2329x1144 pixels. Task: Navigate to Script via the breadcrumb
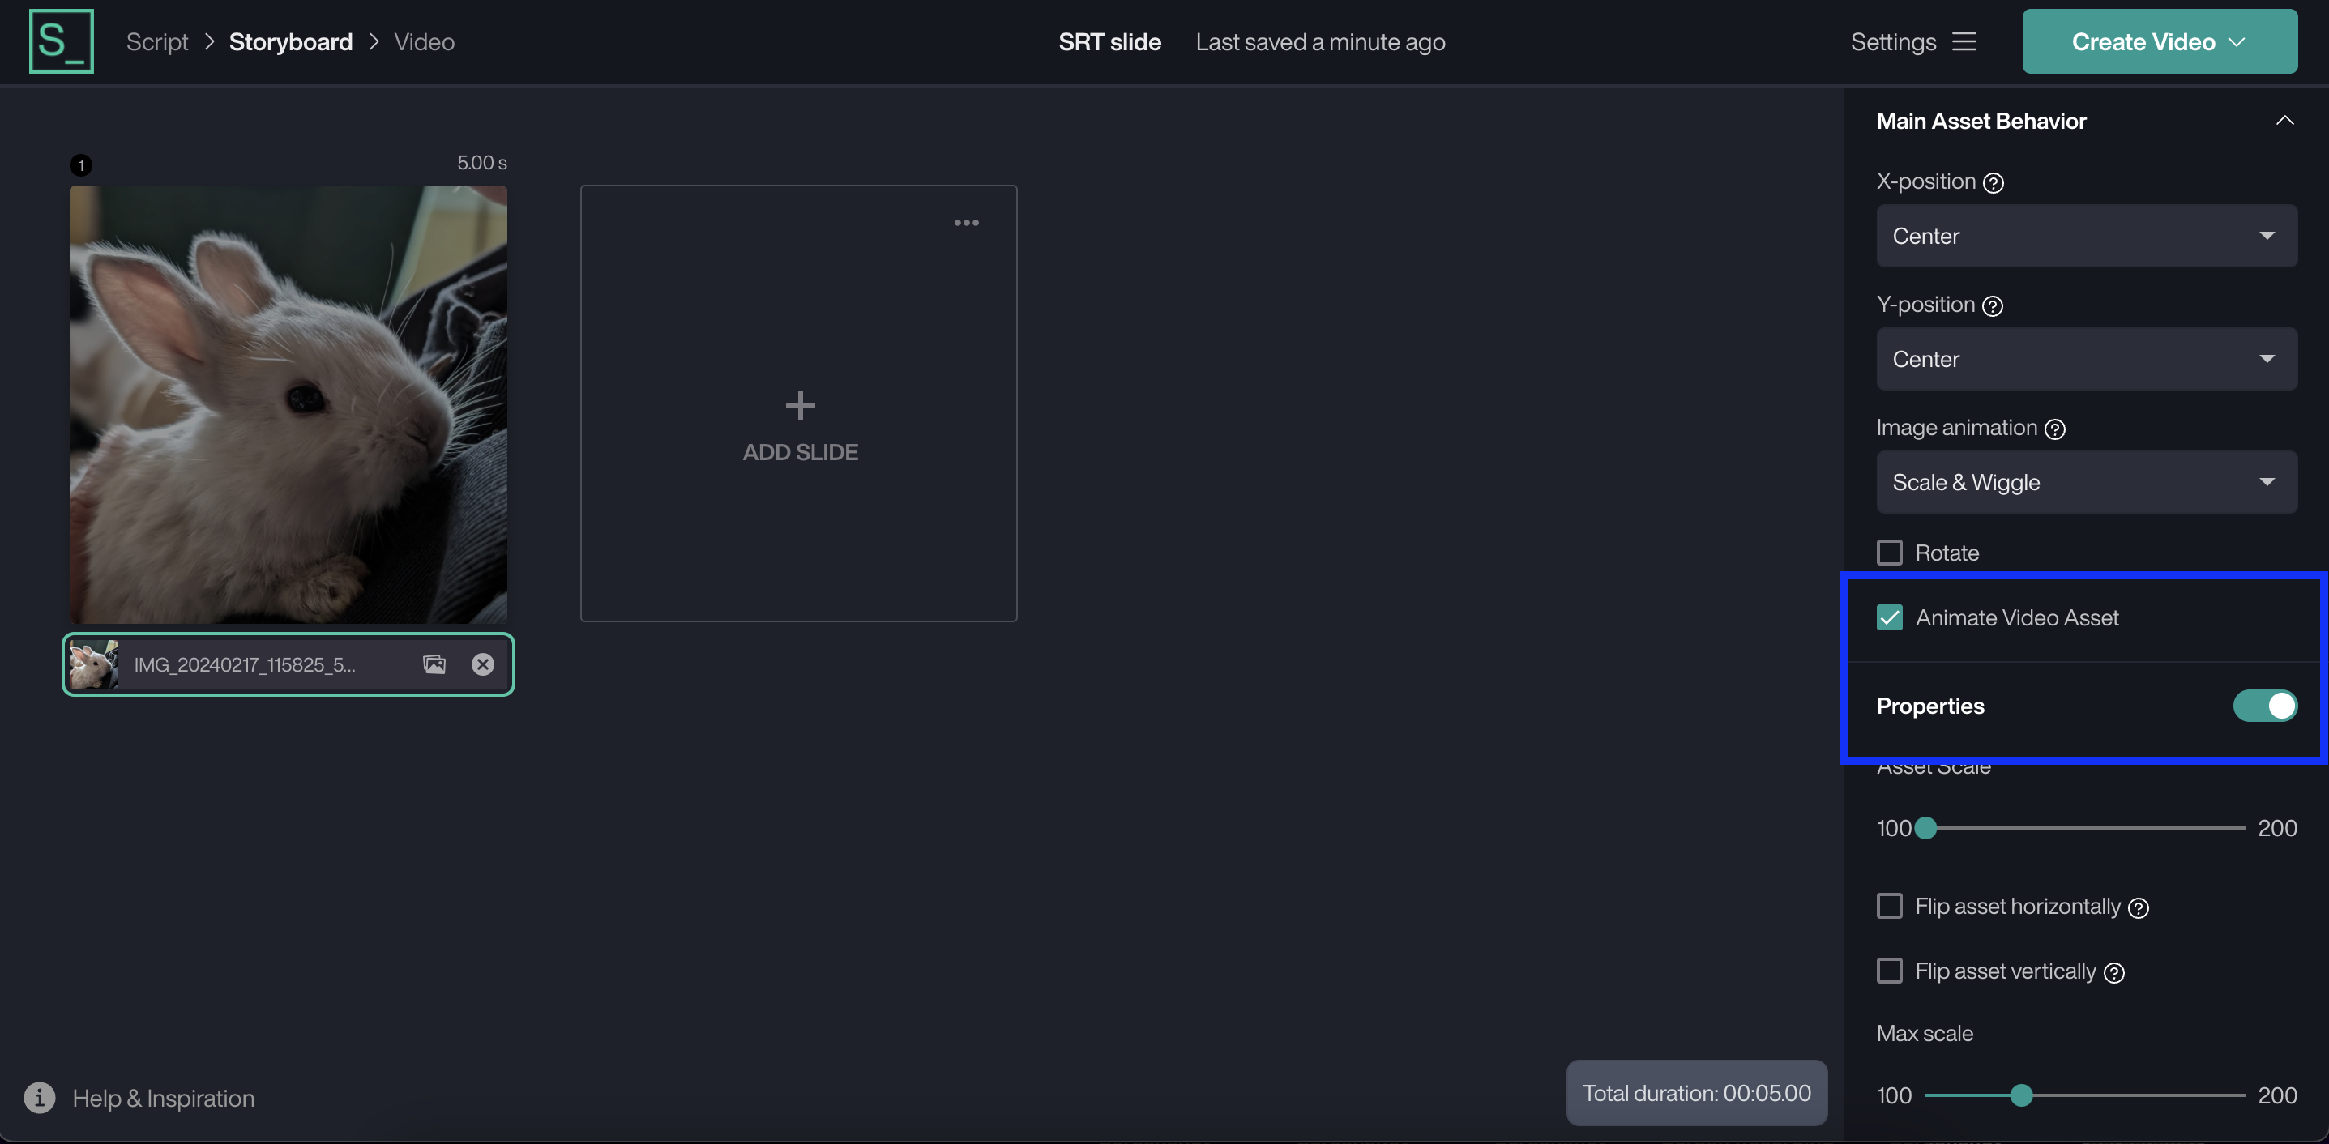click(156, 41)
